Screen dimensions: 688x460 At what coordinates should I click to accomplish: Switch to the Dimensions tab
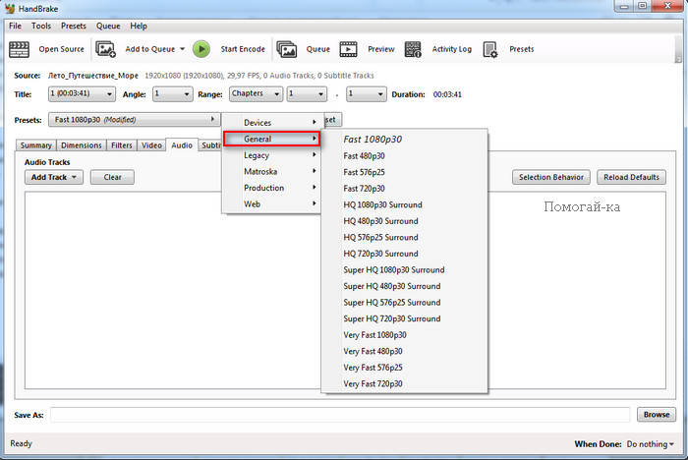tap(82, 145)
